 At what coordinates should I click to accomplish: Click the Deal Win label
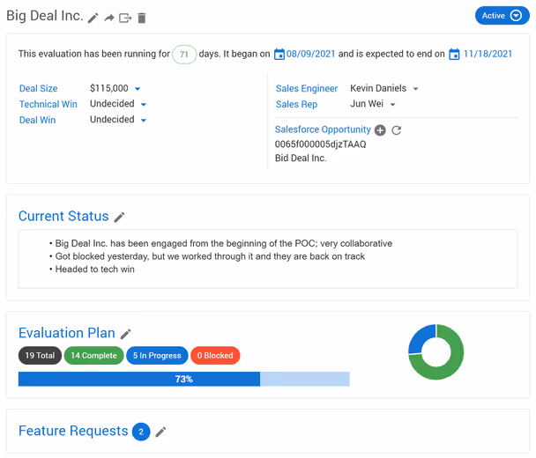pos(37,120)
